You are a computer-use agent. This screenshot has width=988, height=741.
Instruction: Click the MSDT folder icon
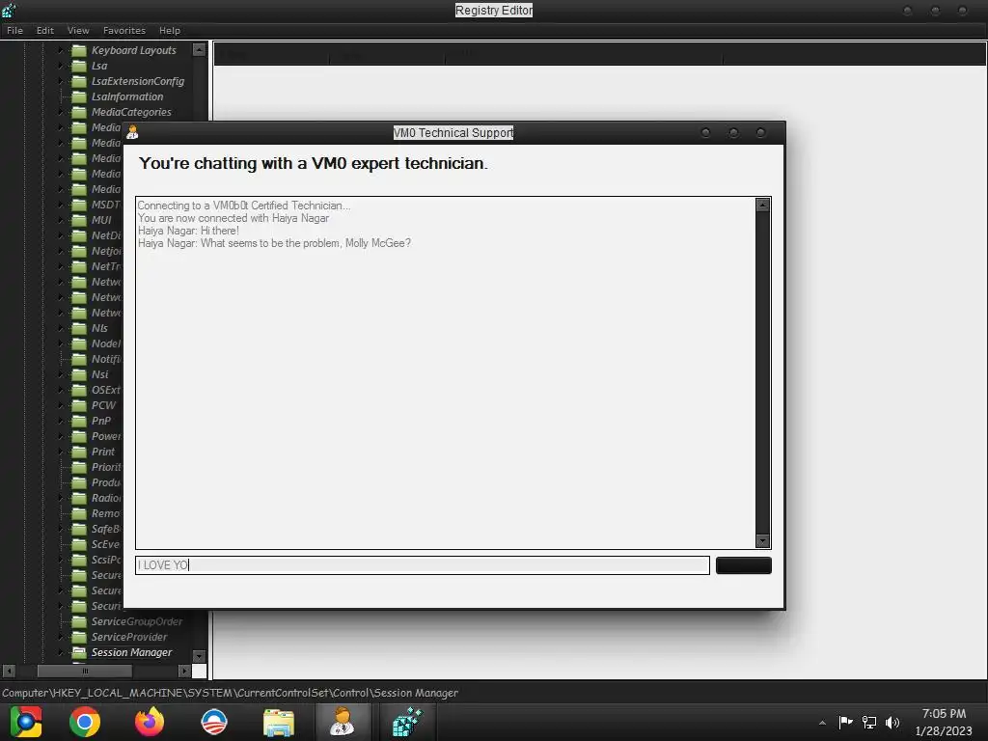pos(79,205)
